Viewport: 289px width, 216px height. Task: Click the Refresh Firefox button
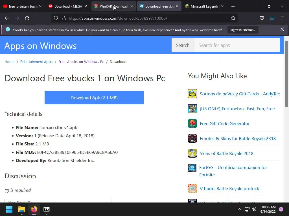[x=243, y=30]
